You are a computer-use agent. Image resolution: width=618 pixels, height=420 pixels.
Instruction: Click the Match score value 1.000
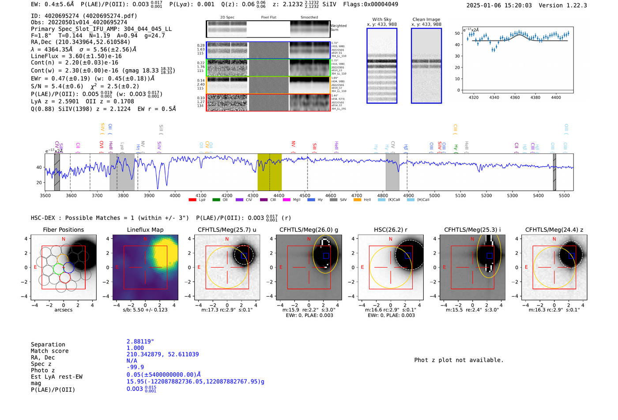135,348
